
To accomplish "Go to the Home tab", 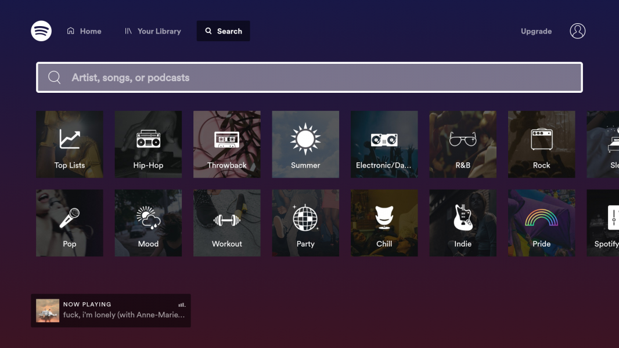I will pyautogui.click(x=84, y=31).
